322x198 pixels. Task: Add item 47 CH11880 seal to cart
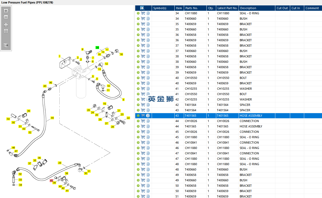tap(143, 159)
